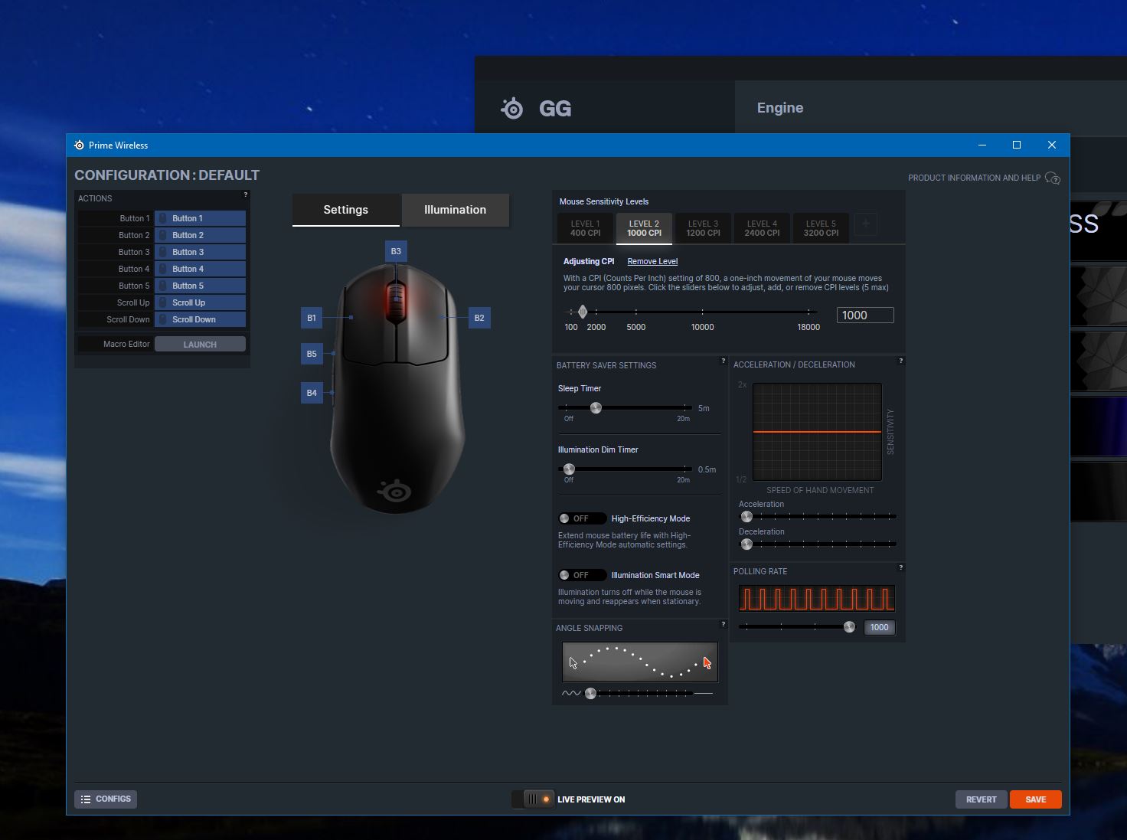Select the Level 3 1200 CPI tab
The image size is (1127, 840).
pos(703,228)
